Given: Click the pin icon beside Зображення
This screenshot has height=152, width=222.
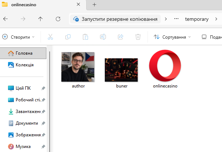Looking at the screenshot, I should (x=43, y=135).
